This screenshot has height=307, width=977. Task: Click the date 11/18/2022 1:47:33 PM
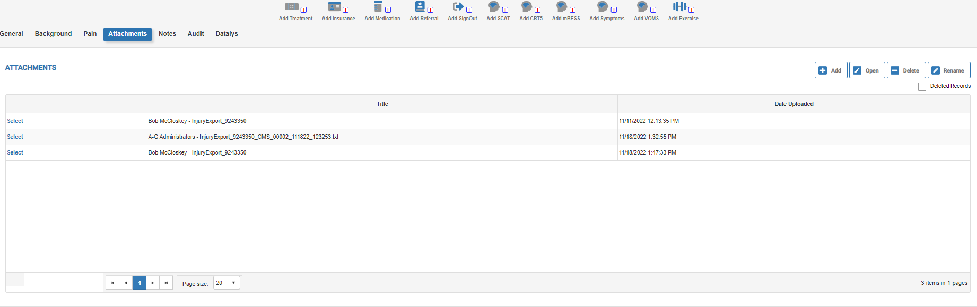(648, 153)
